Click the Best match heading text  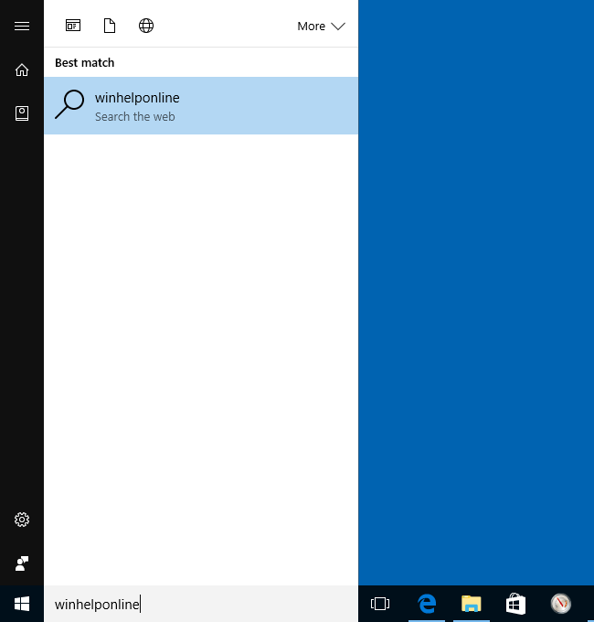point(84,63)
